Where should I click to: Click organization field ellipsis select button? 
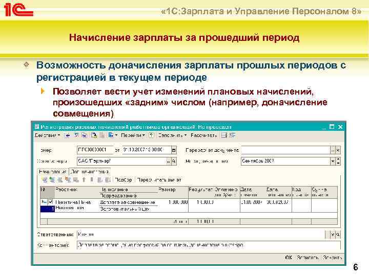(169, 162)
